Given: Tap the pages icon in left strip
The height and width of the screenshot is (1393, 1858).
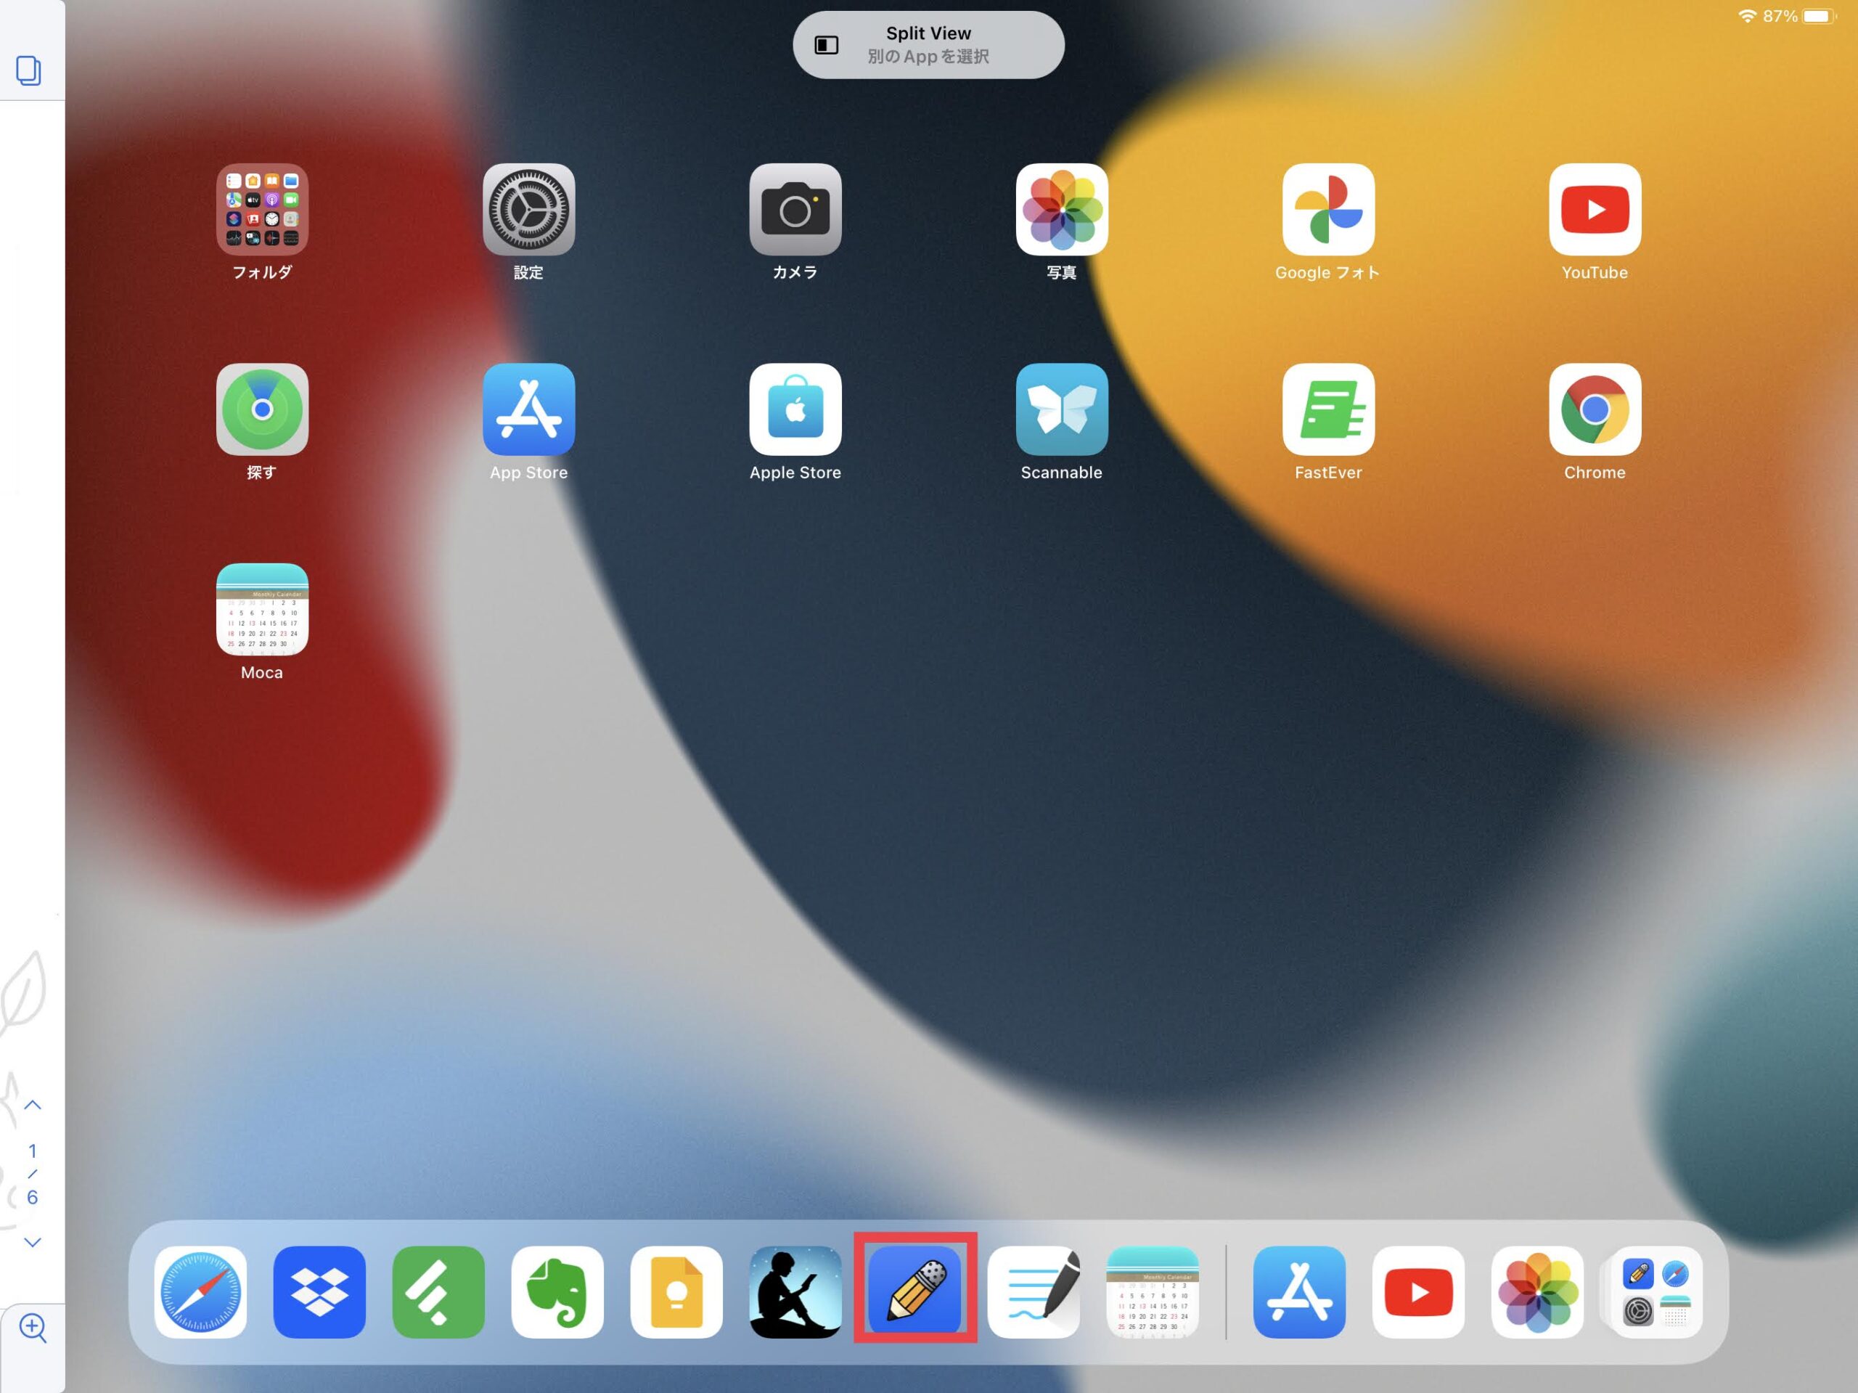Looking at the screenshot, I should pos(28,70).
